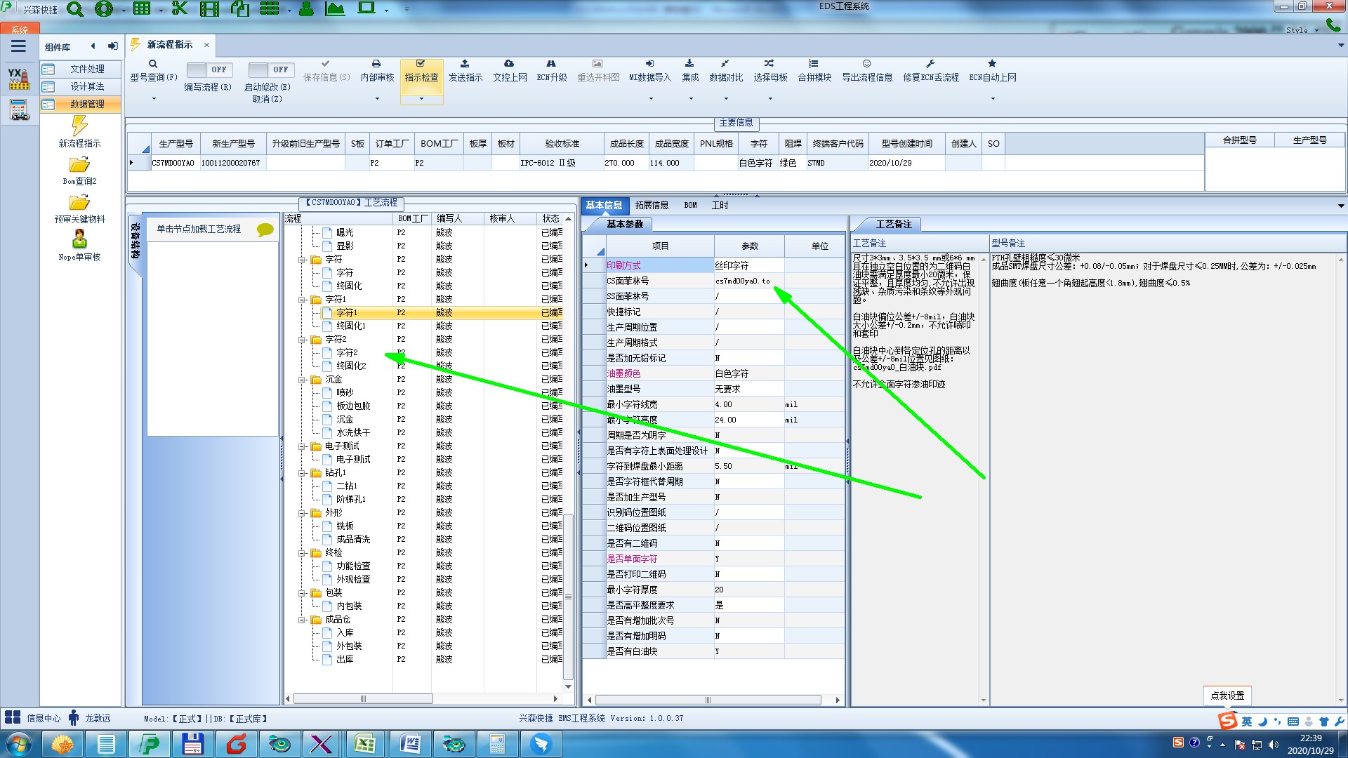Collapse the 沉金 tree folder
The height and width of the screenshot is (758, 1348).
click(x=302, y=380)
